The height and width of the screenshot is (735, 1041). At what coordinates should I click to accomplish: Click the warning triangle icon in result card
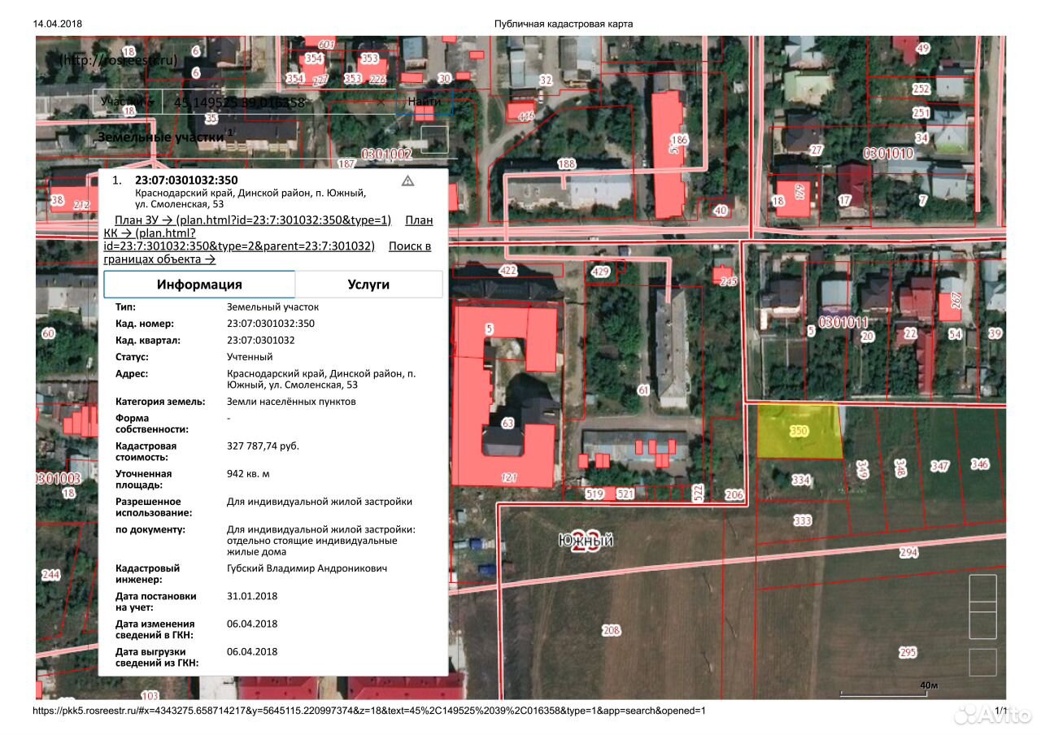coord(408,180)
